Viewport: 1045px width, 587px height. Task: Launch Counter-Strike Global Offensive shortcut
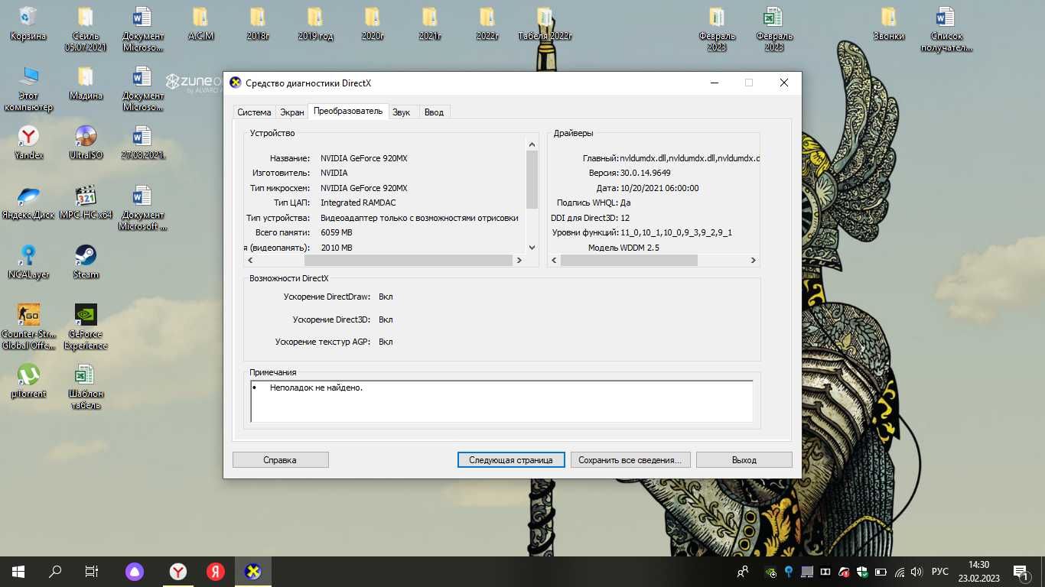28,327
